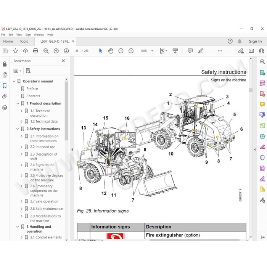Send file by email envelope icon
This screenshot has height=267, width=267.
(251, 51)
